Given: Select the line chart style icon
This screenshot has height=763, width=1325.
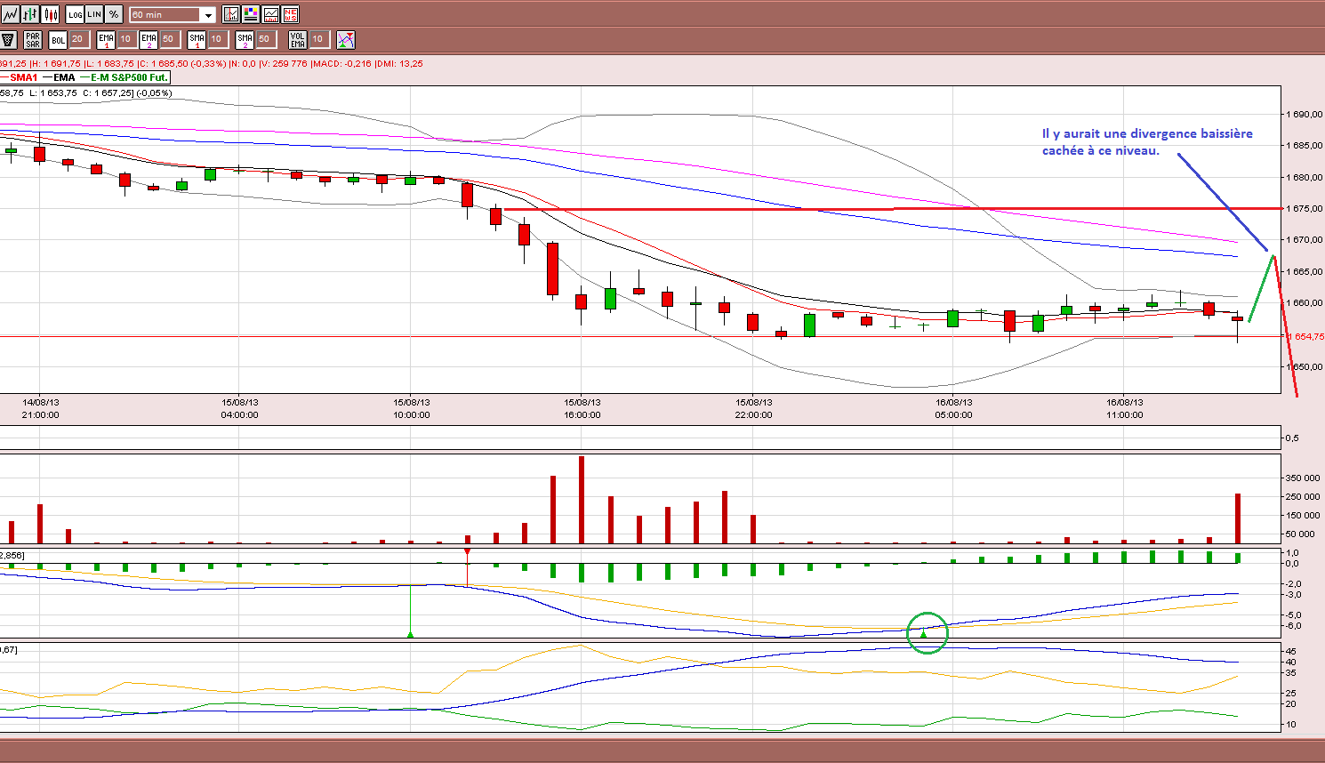Looking at the screenshot, I should point(10,14).
